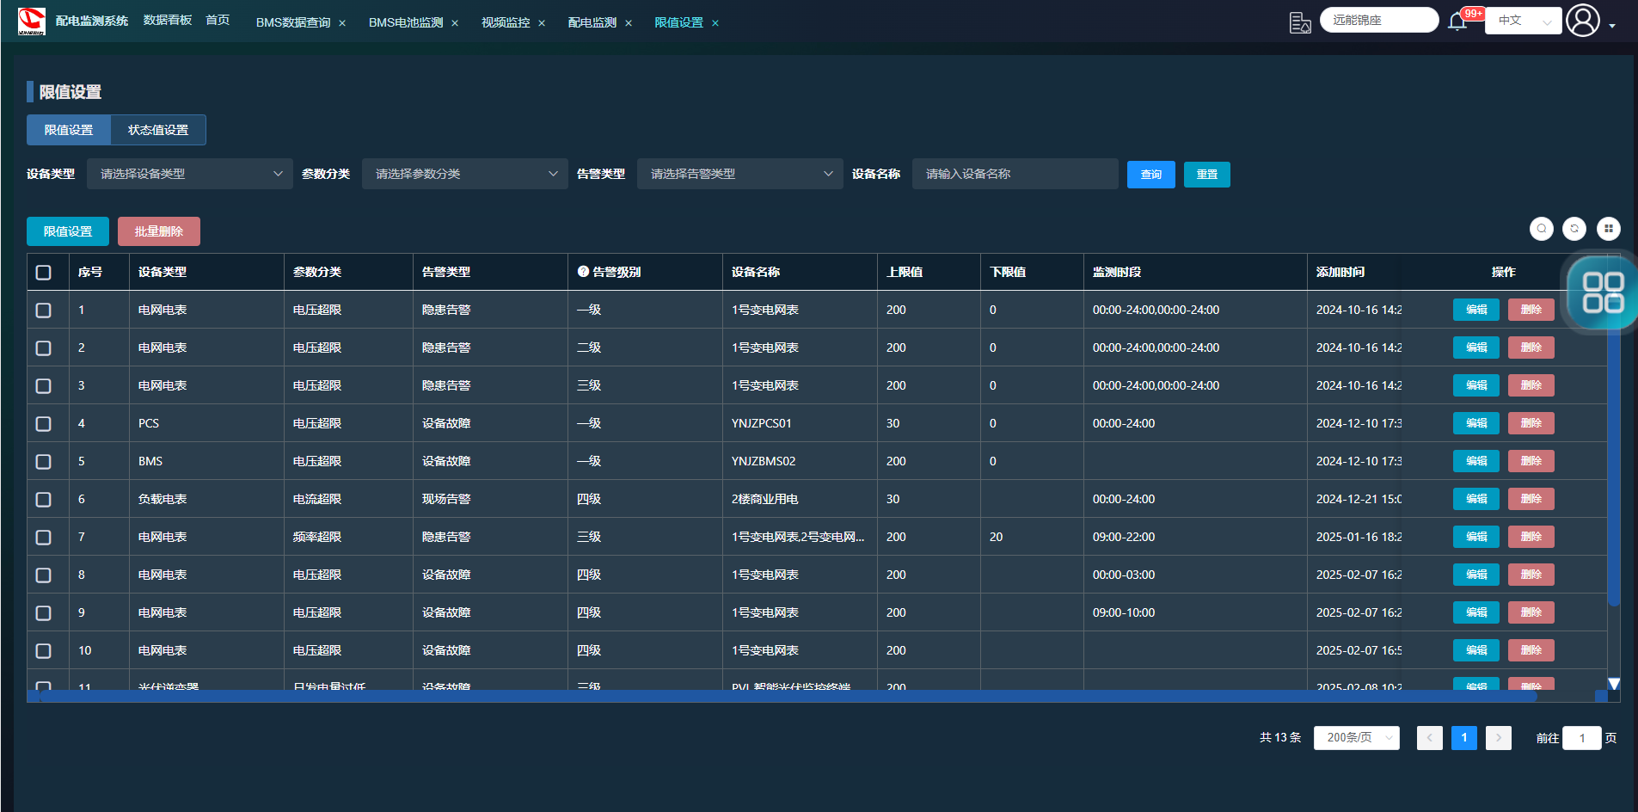Click the document report icon in header

tap(1300, 22)
